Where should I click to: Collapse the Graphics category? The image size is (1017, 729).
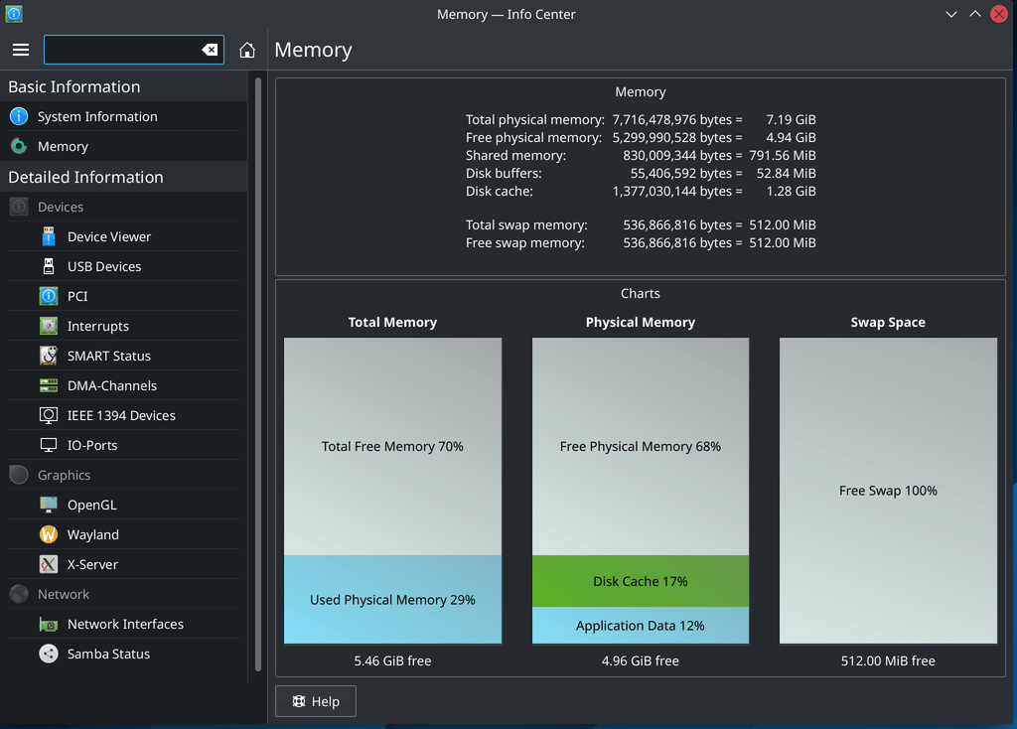(x=124, y=476)
